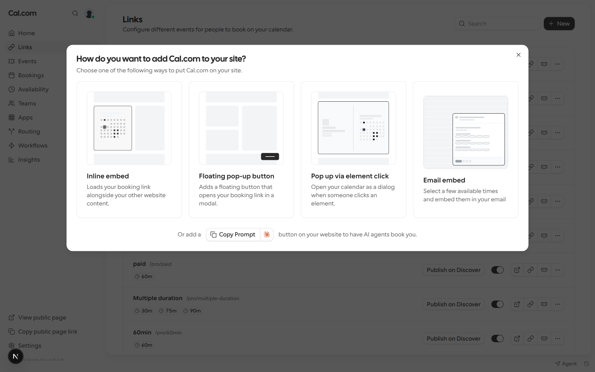Choose the Inline embed card

click(129, 150)
